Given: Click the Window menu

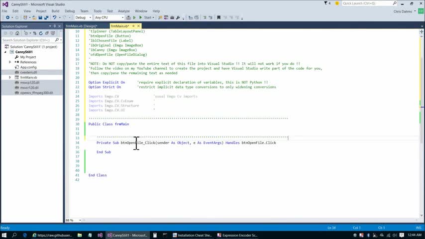Looking at the screenshot, I should coord(141,11).
